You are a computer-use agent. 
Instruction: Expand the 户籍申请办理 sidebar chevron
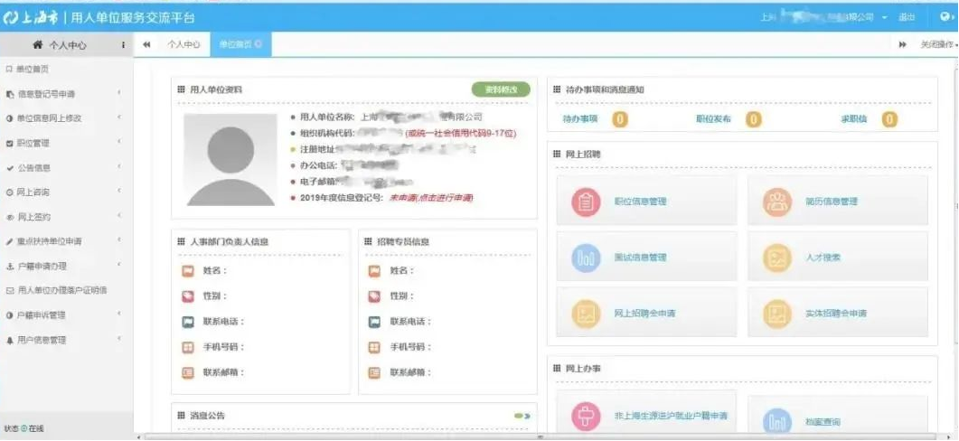[118, 266]
